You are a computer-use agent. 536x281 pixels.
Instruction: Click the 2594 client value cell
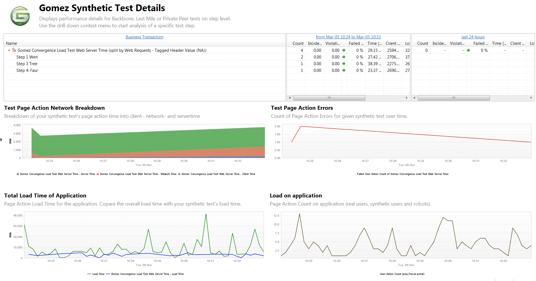[x=393, y=50]
